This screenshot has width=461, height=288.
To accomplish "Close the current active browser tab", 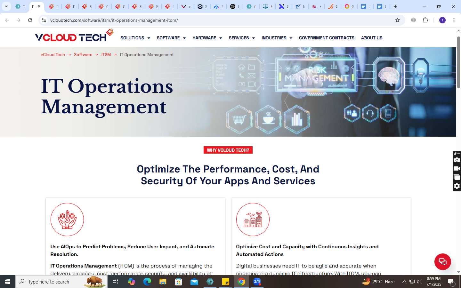I will click(39, 6).
